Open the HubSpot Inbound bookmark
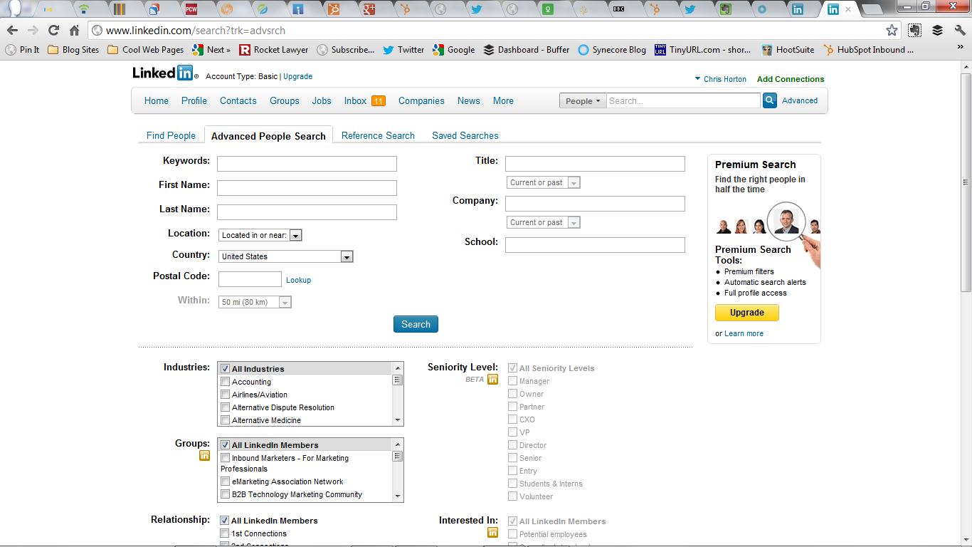The height and width of the screenshot is (547, 972). tap(868, 50)
